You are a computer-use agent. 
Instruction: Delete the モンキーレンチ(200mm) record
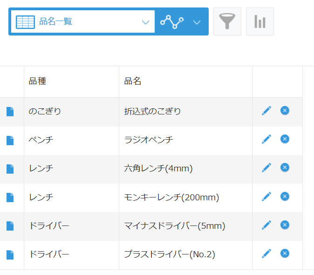285,197
